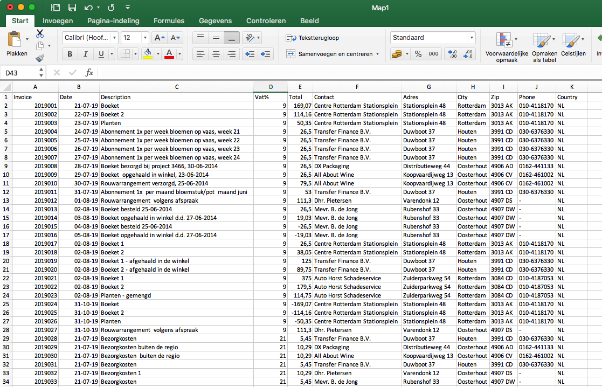Open the sidebar layout icon
The image size is (602, 387).
pos(56,8)
